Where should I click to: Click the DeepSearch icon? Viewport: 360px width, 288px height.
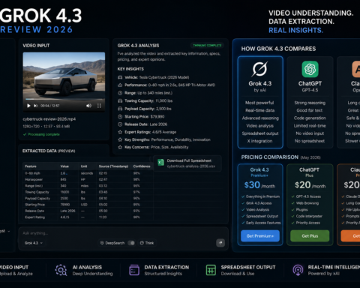coord(102,243)
